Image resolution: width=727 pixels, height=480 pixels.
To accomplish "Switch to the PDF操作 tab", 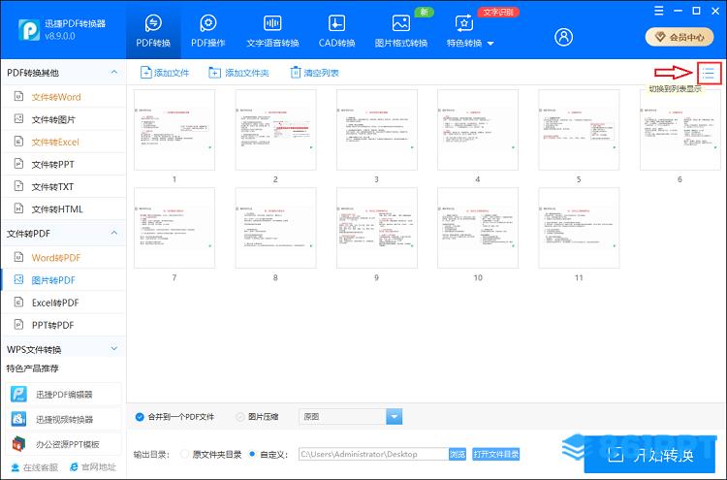I will coord(207,31).
